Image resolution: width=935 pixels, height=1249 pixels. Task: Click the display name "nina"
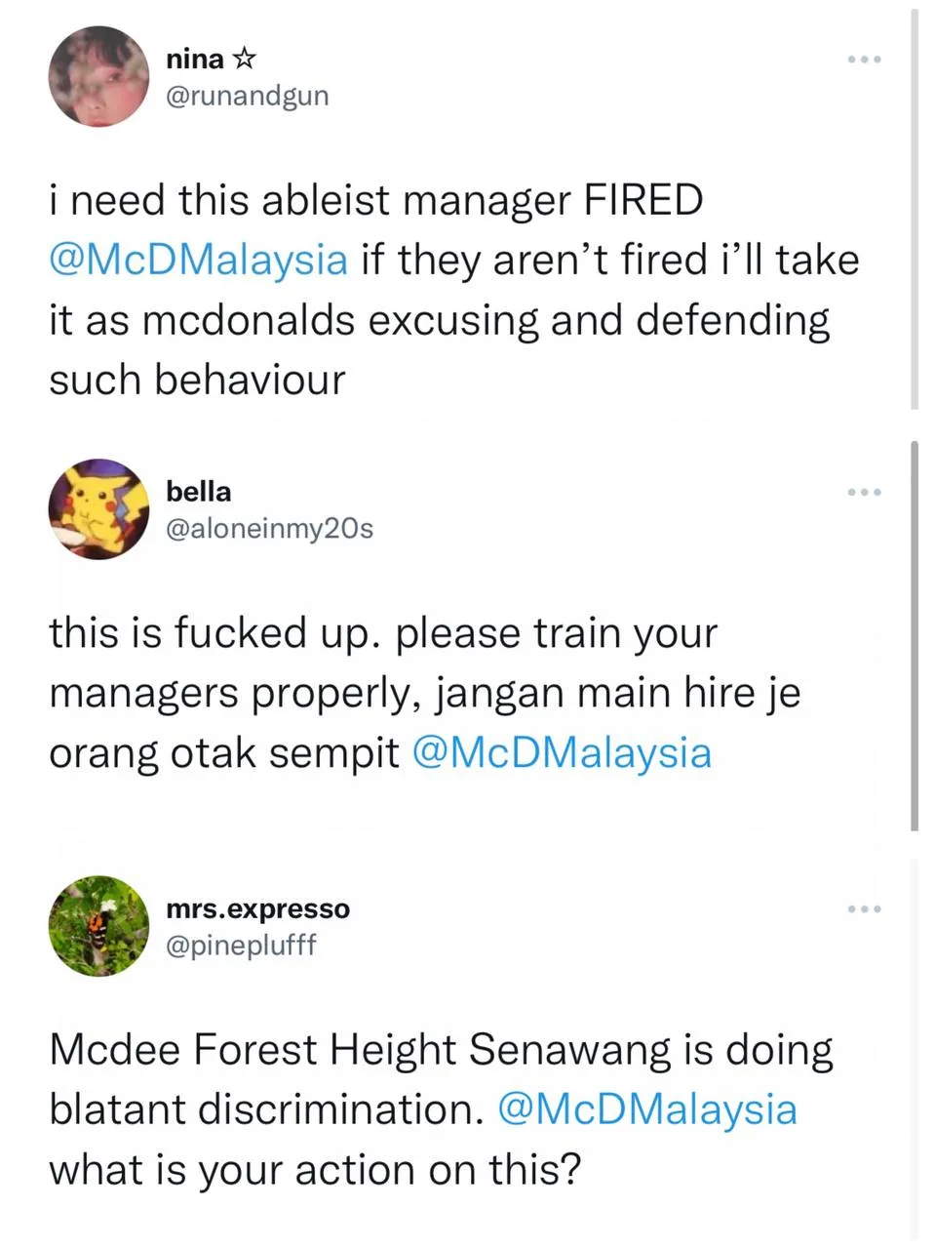pos(195,60)
